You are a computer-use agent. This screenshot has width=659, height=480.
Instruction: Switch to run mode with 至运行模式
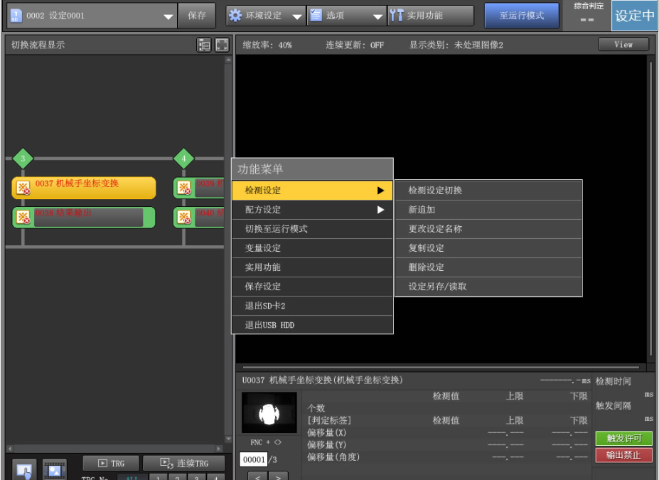point(522,16)
